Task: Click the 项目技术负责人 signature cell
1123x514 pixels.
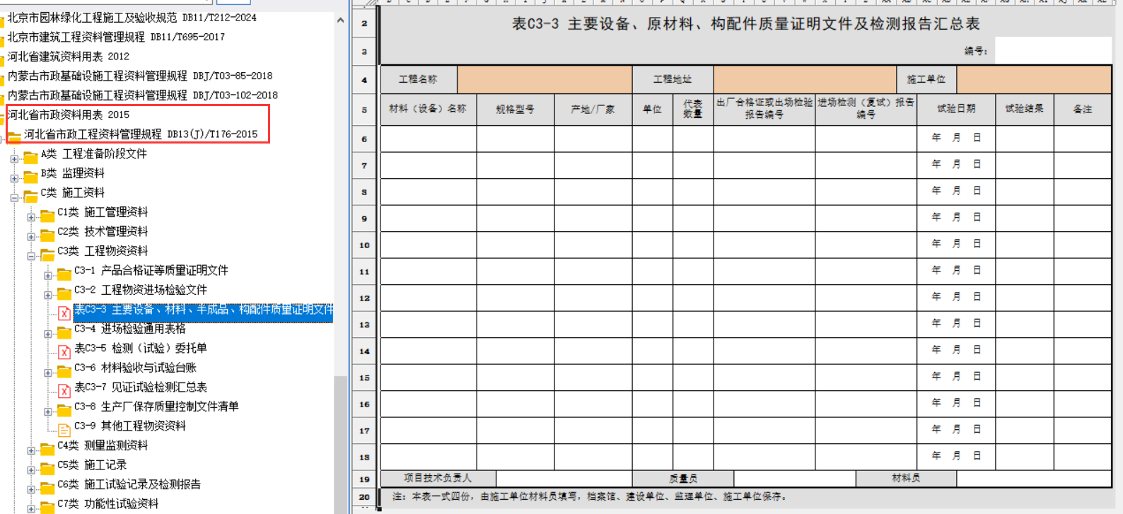Action: [x=564, y=479]
